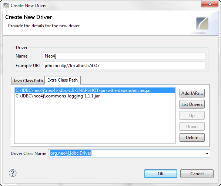The width and height of the screenshot is (221, 186).
Task: Click the Example URL input field
Action: click(x=124, y=65)
